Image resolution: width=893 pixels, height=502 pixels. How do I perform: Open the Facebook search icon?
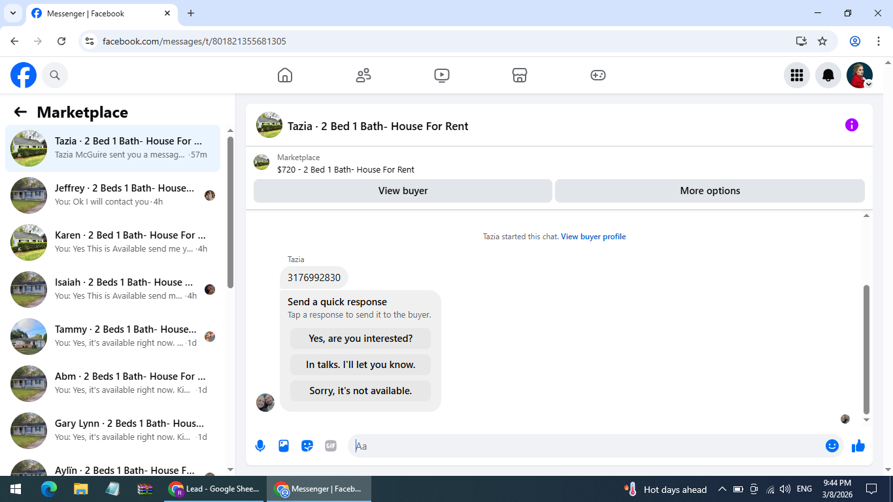pyautogui.click(x=55, y=75)
